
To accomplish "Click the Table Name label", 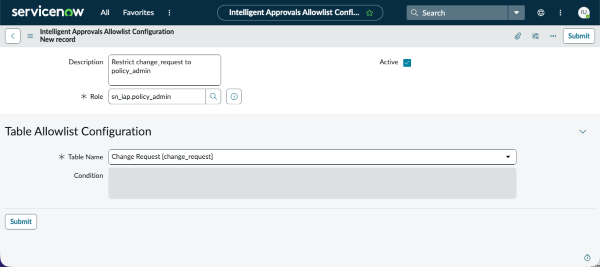I will 85,157.
